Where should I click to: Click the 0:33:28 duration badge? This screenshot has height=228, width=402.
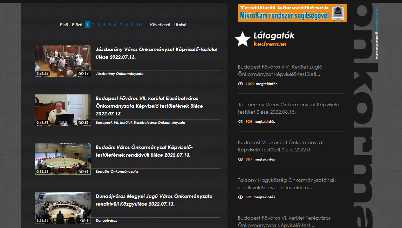42,171
